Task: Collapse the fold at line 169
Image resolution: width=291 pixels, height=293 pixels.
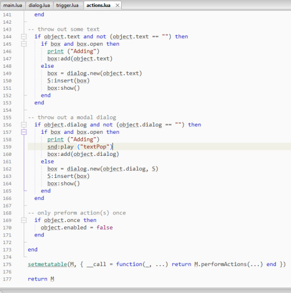Action: [24, 220]
